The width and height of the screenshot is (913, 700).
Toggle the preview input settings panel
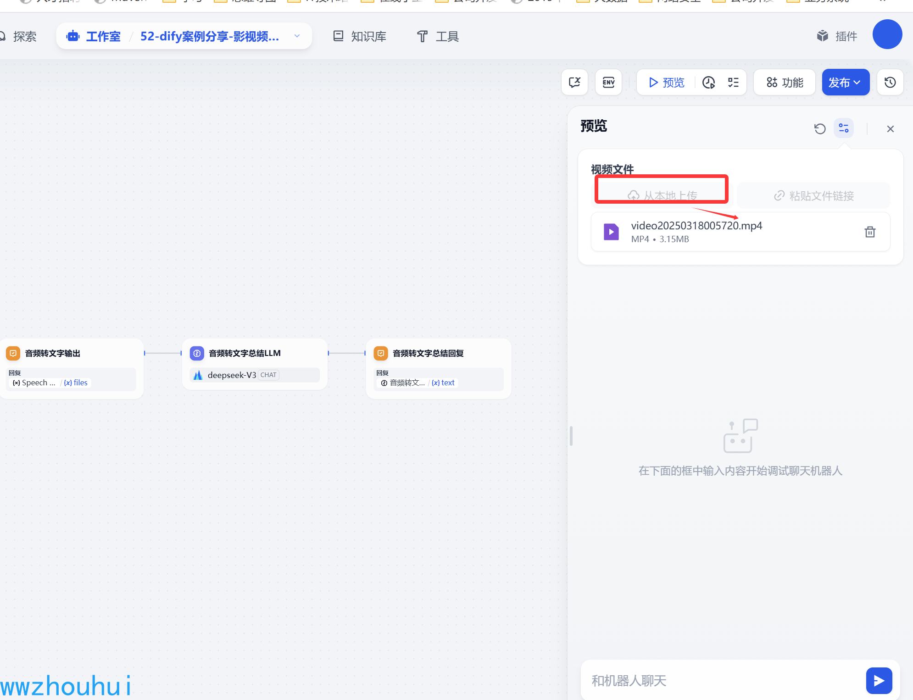coord(843,128)
